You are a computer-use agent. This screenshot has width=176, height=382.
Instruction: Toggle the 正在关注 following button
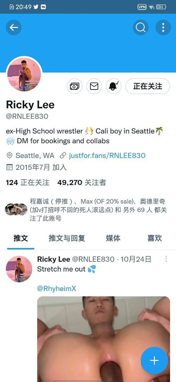click(x=147, y=86)
